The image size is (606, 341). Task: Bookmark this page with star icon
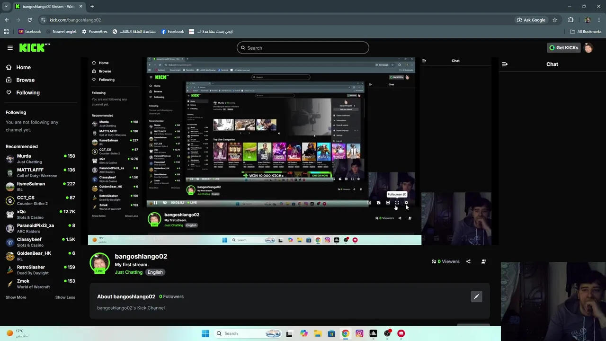(555, 20)
